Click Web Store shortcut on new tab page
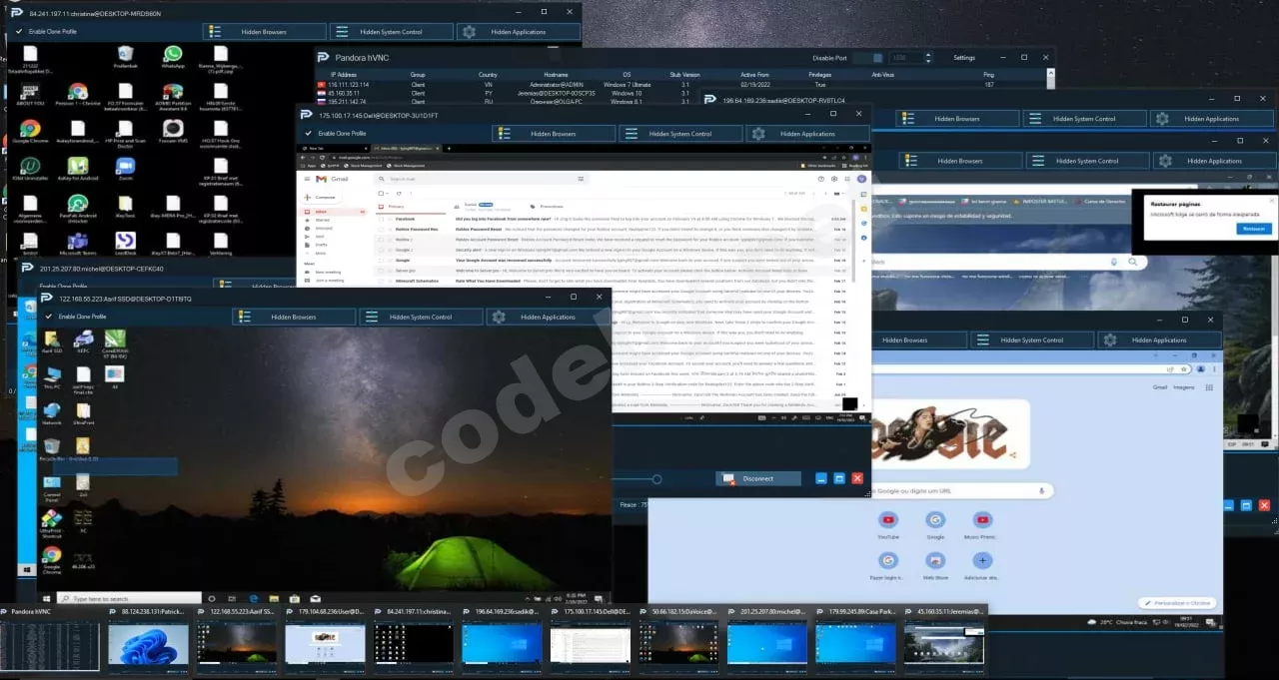This screenshot has height=680, width=1279. (935, 565)
